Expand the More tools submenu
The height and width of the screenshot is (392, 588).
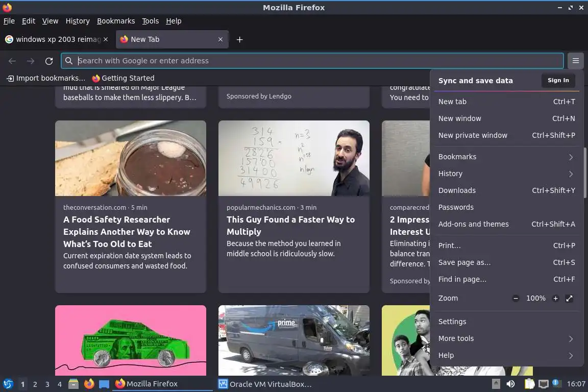pos(506,338)
